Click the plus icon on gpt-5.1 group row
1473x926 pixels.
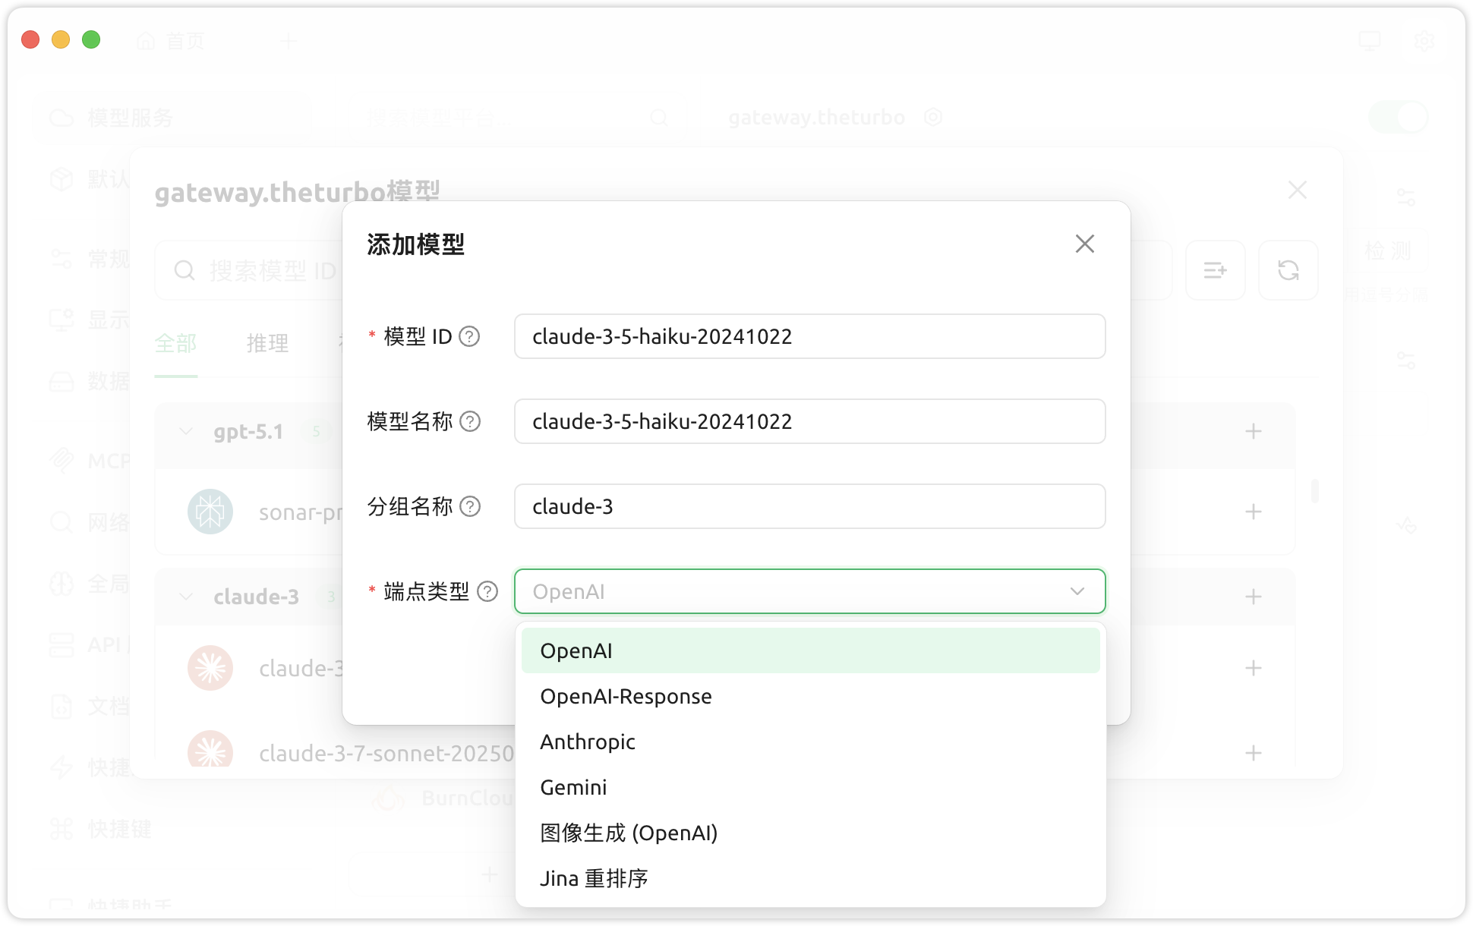(x=1254, y=431)
